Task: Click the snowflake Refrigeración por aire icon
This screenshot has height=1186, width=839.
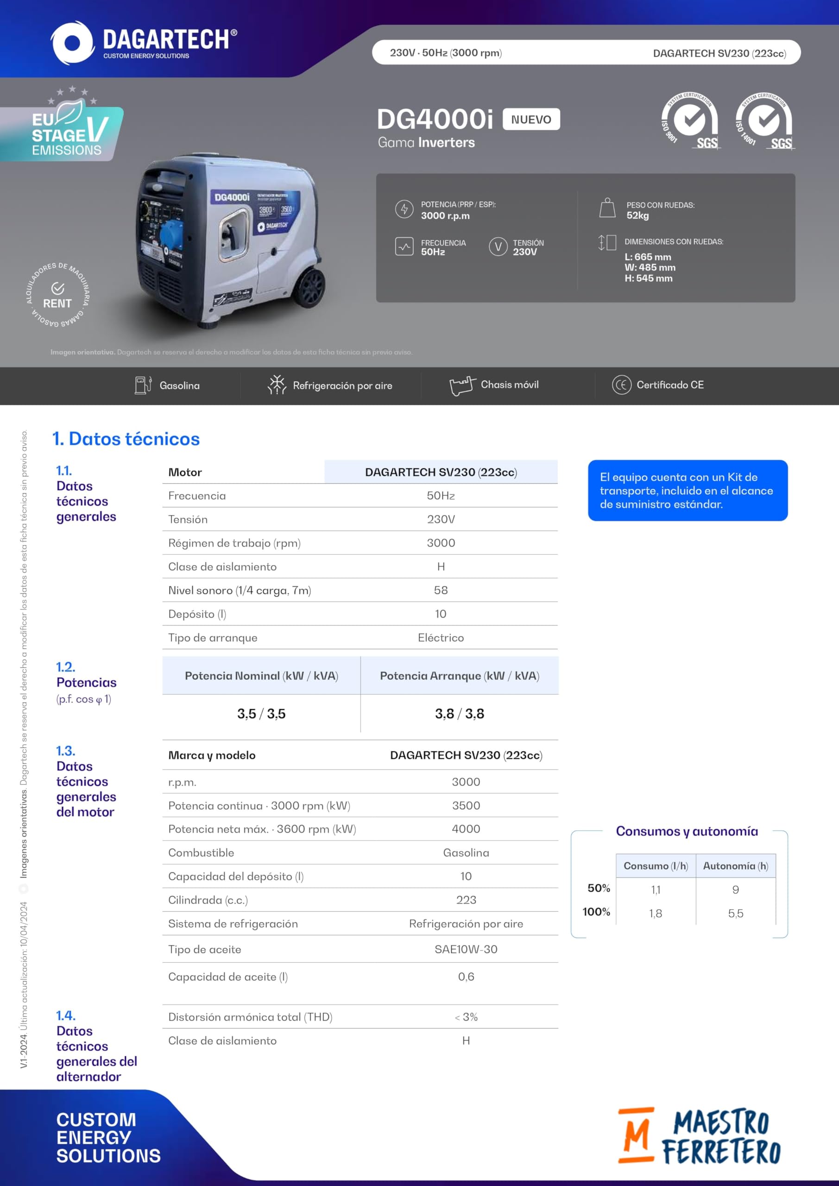Action: (x=277, y=385)
